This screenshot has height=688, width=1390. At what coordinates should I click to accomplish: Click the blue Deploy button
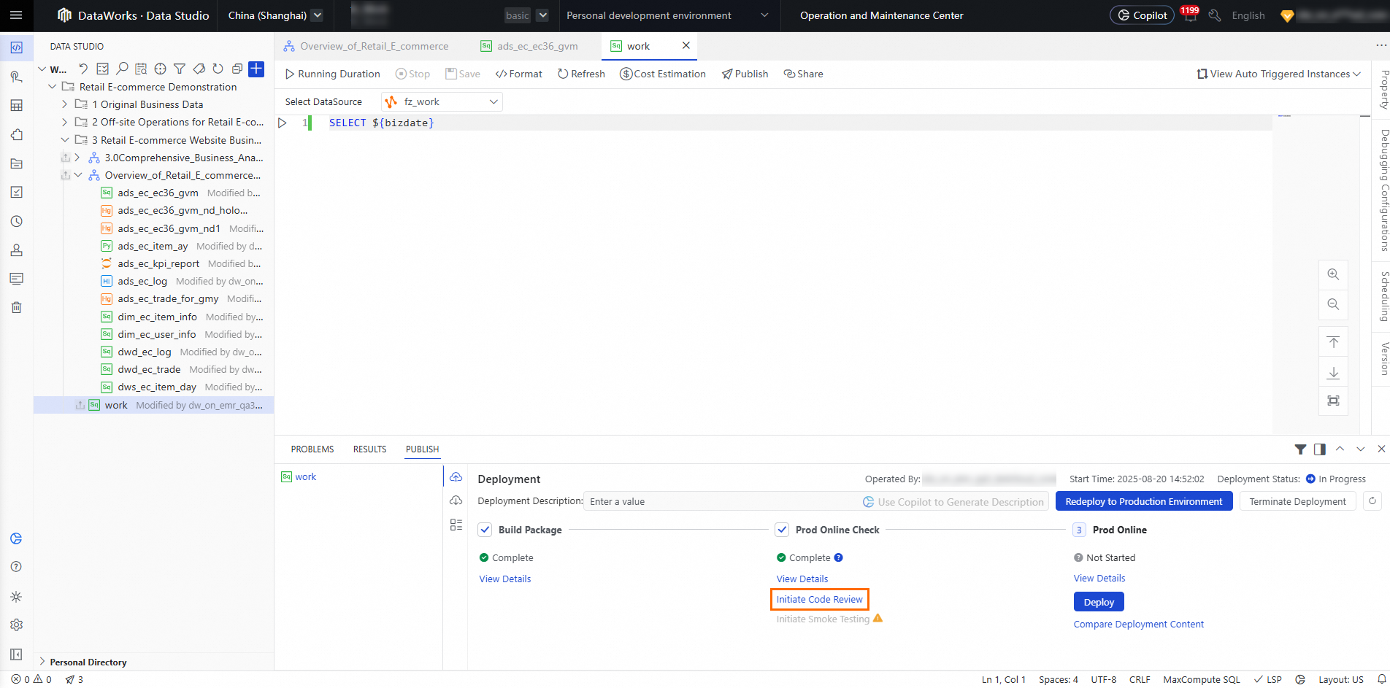1099,602
